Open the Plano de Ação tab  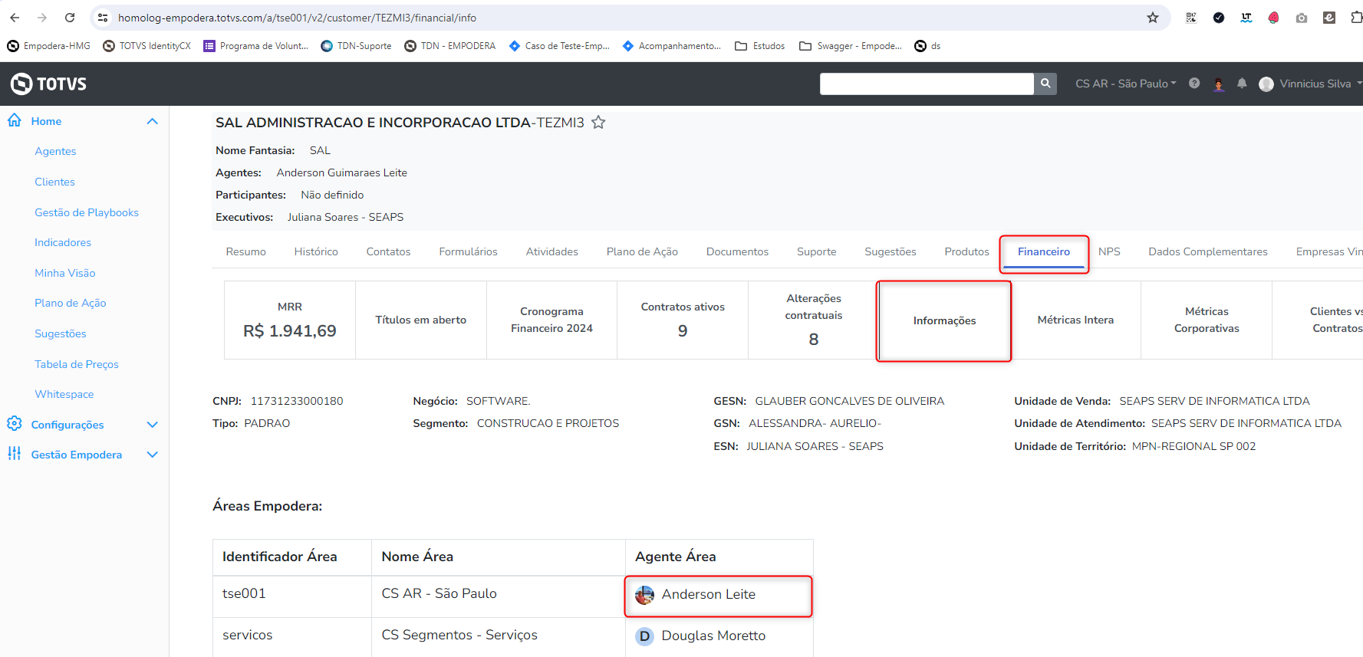[642, 251]
